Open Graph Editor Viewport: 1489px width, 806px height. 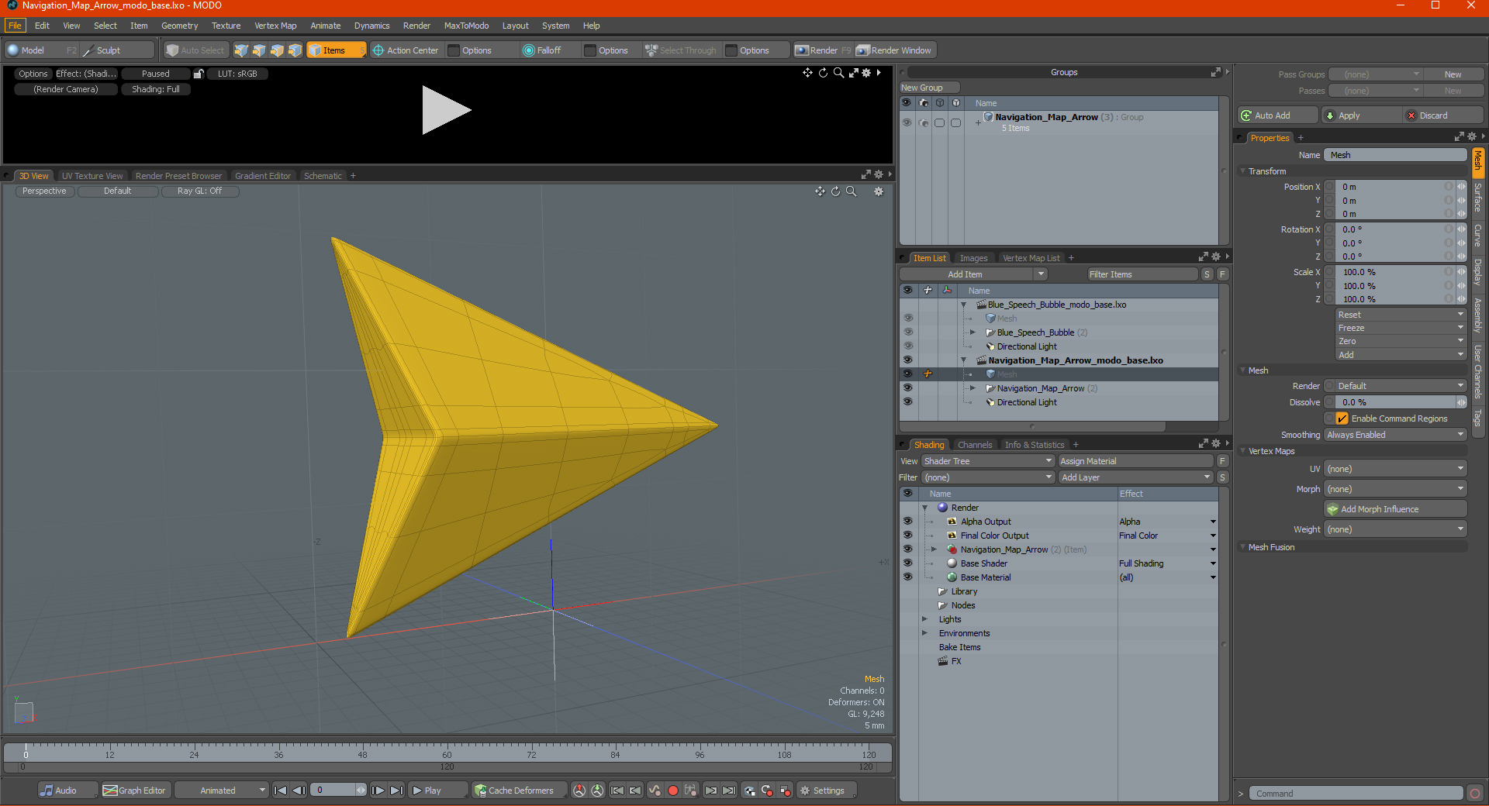point(134,790)
